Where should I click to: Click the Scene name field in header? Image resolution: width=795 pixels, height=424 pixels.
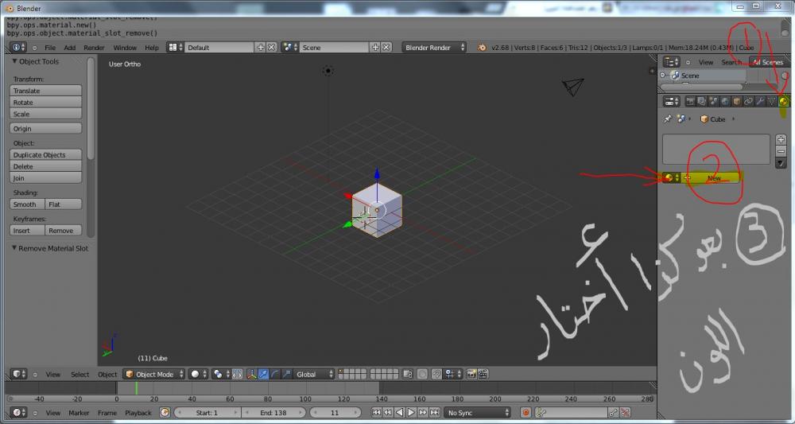click(x=334, y=47)
